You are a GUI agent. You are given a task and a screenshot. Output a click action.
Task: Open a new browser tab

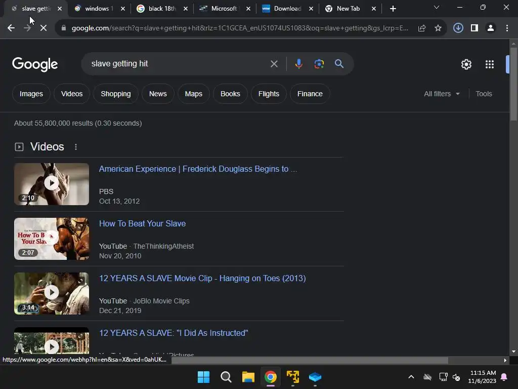393,9
